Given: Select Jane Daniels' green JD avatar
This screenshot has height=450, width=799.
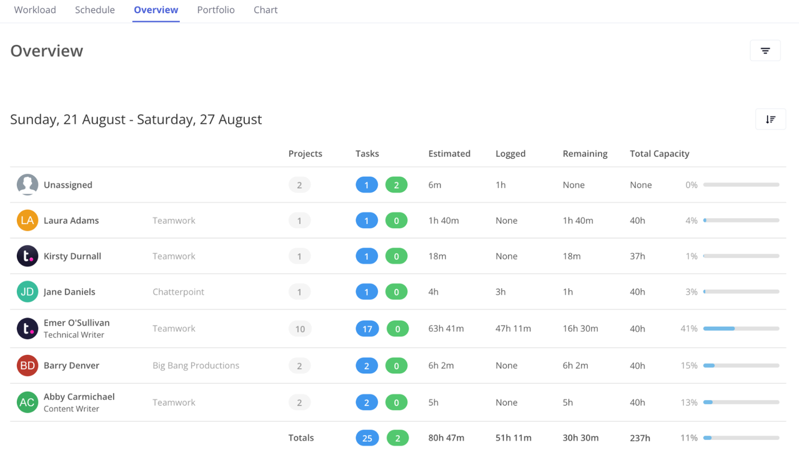Looking at the screenshot, I should tap(27, 291).
